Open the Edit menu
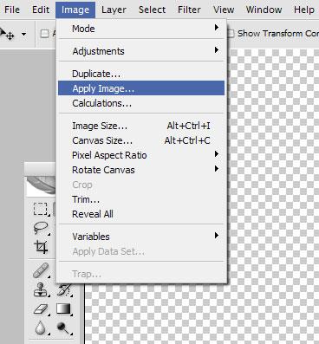Image resolution: width=319 pixels, height=344 pixels. click(x=41, y=10)
